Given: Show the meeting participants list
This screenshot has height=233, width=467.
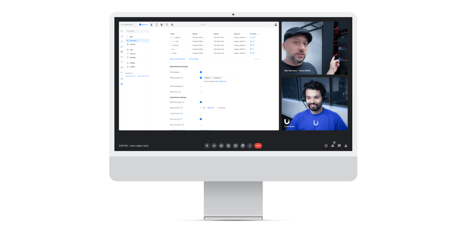Looking at the screenshot, I should [x=332, y=146].
